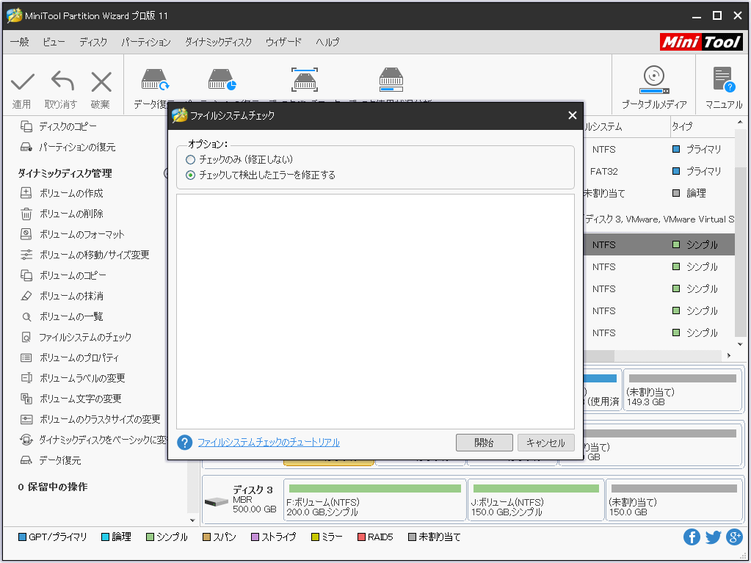Viewport: 751px width, 563px height.
Task: Click Convert Dynamic Disk to Basic entry
Action: [x=93, y=440]
